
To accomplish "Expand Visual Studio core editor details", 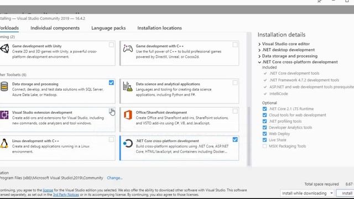I will click(x=259, y=44).
